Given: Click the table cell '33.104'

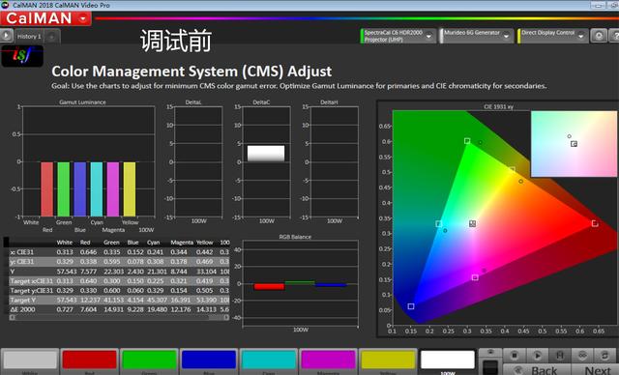Looking at the screenshot, I should click(x=206, y=272).
